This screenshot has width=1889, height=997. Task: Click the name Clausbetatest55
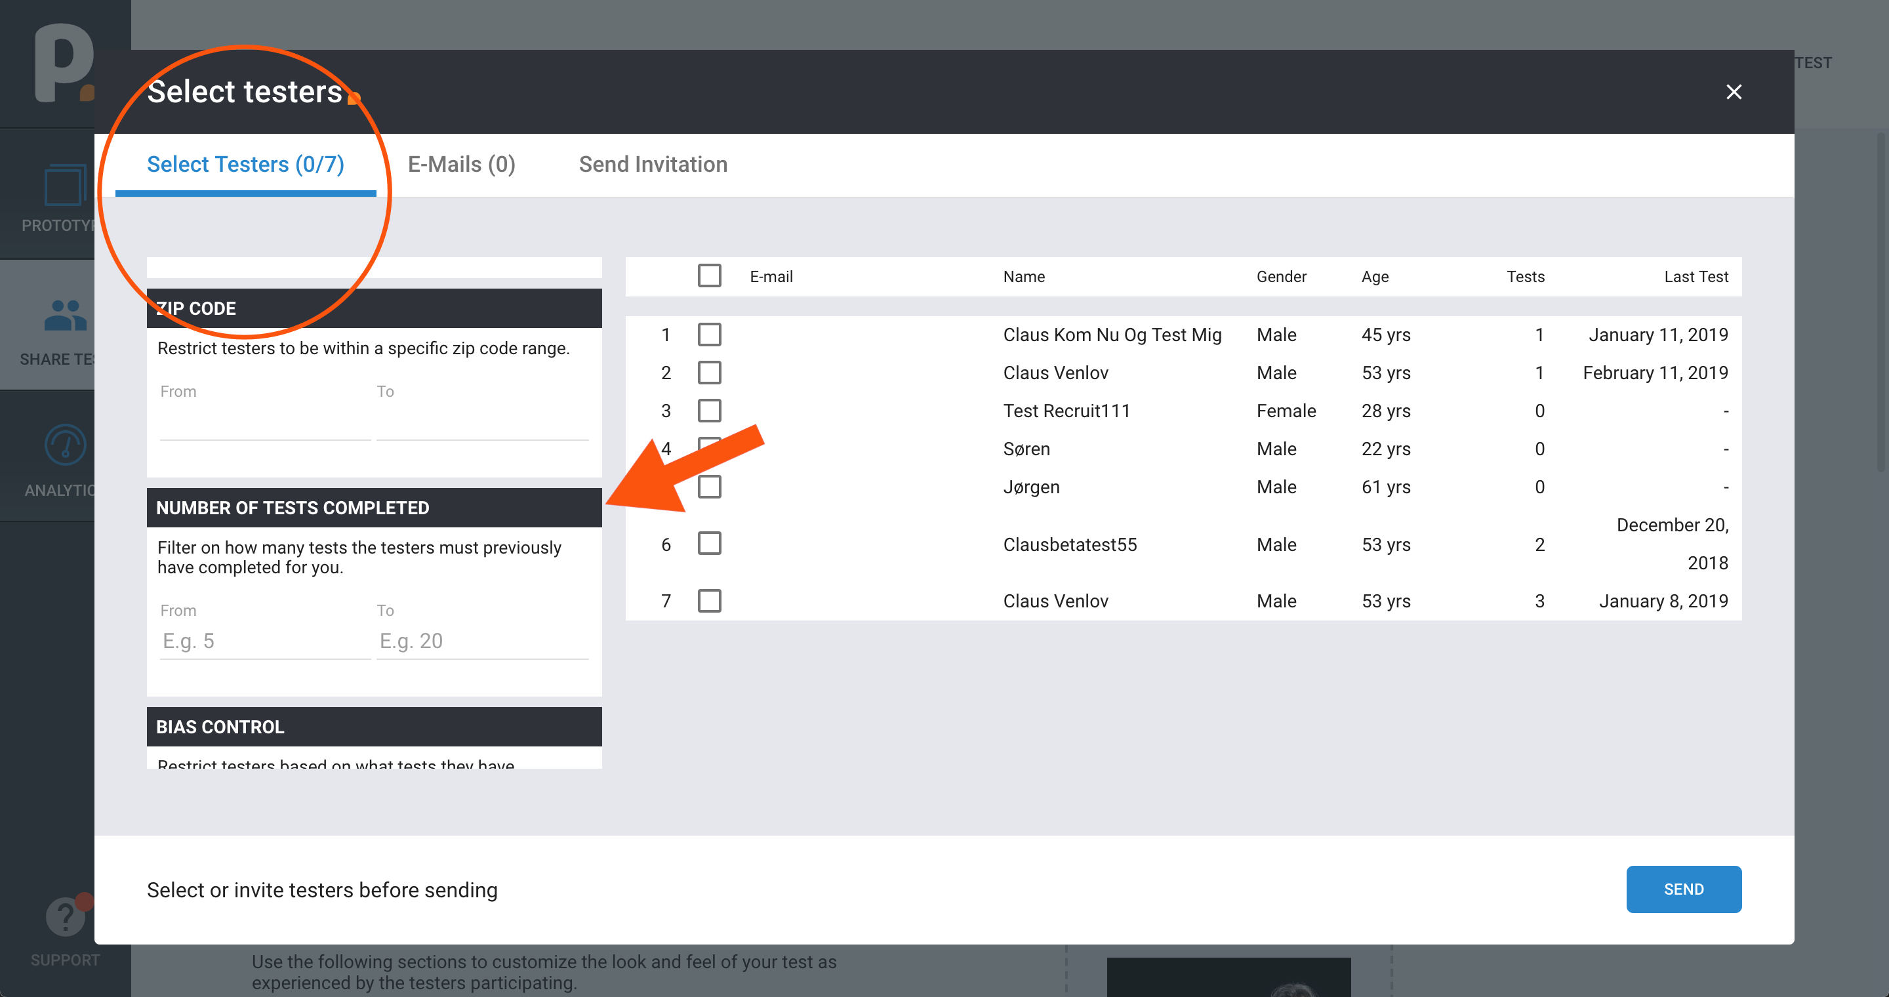coord(1070,544)
